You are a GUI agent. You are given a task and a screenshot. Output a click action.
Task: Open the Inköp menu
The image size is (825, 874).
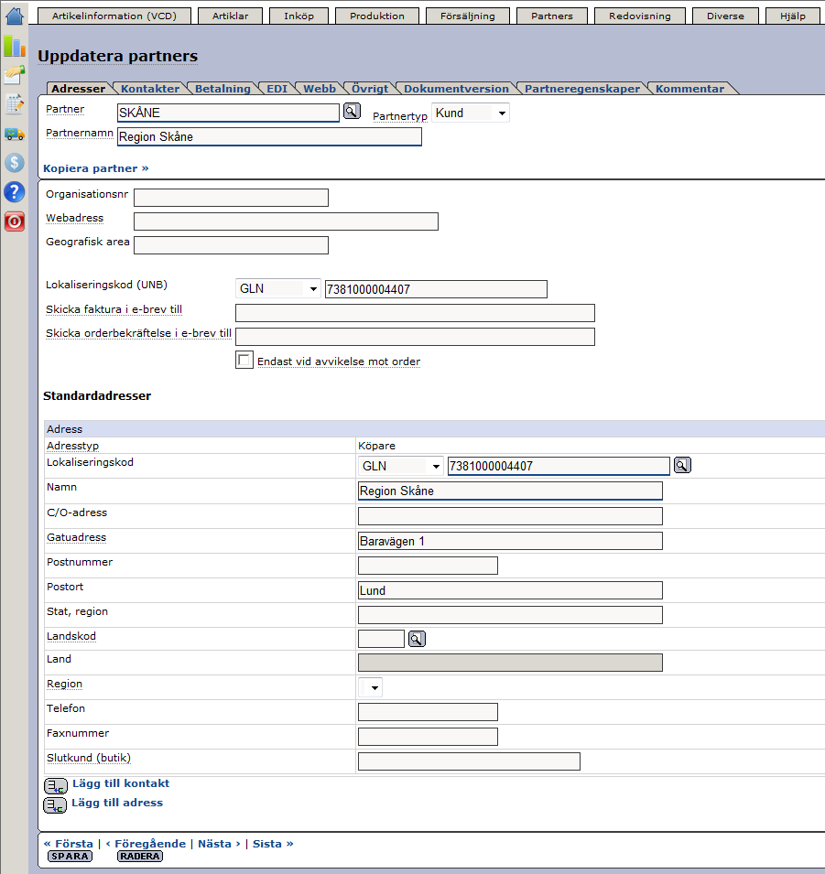tap(299, 16)
